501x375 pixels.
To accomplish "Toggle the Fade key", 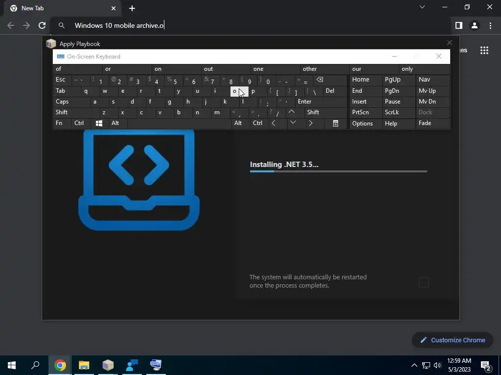I will click(433, 123).
